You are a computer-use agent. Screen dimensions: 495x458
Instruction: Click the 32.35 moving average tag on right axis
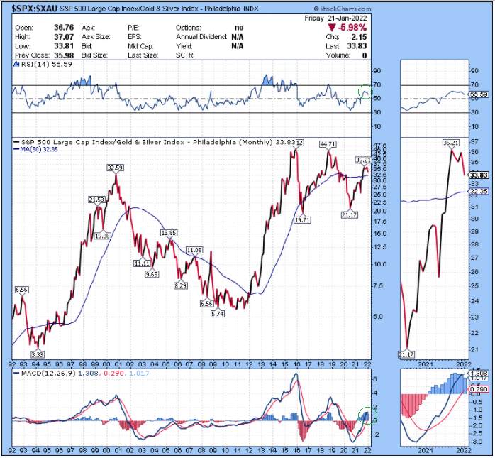(479, 191)
